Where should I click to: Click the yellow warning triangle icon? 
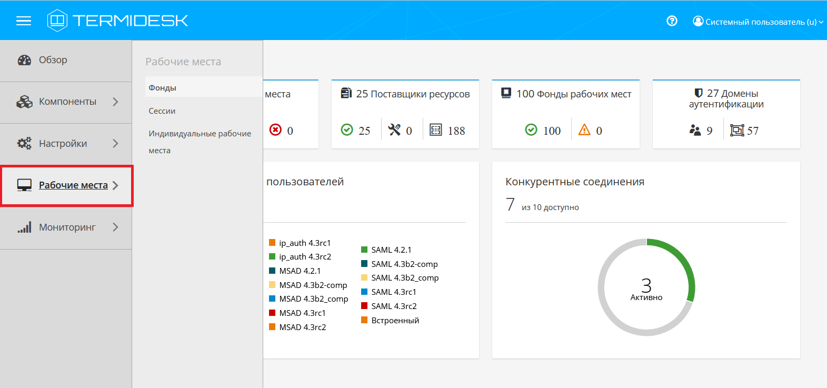tap(584, 130)
